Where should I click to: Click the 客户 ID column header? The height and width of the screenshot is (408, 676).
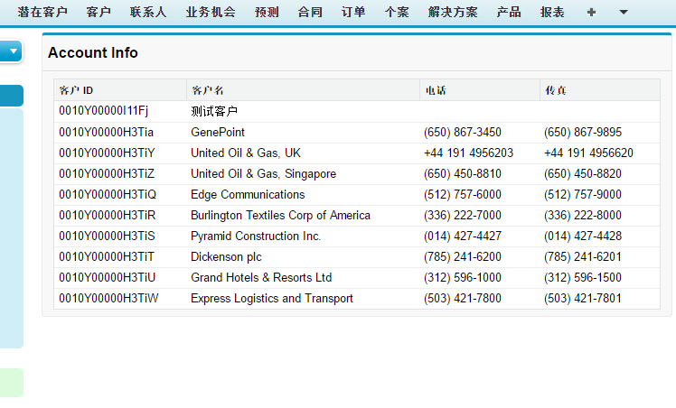pyautogui.click(x=120, y=90)
